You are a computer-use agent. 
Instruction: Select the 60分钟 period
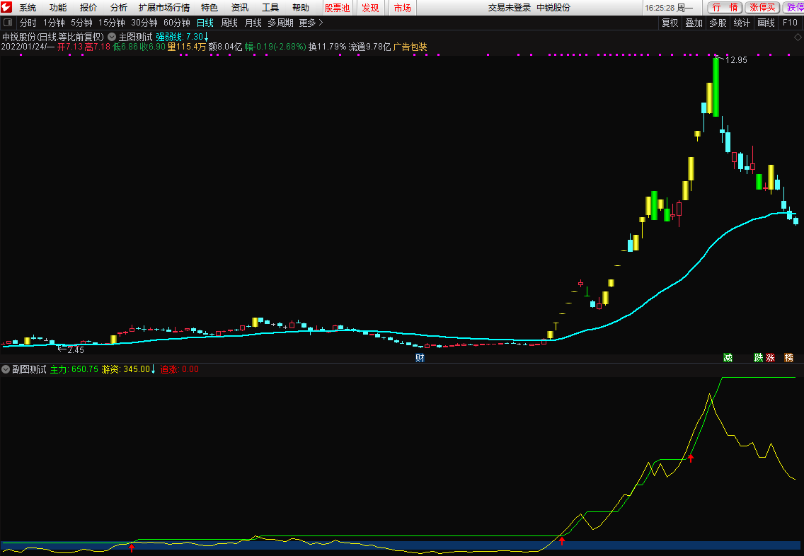pos(177,23)
